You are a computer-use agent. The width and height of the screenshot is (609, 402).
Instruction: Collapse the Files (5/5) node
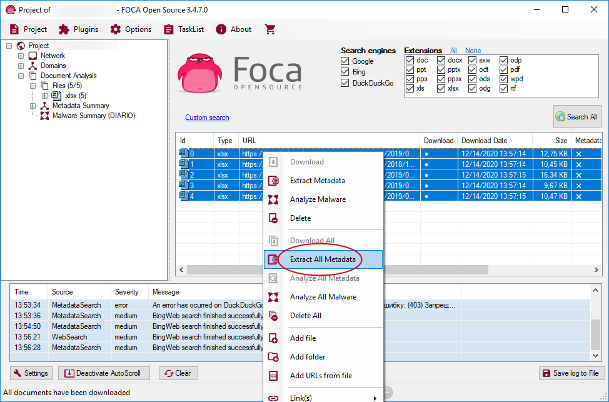33,86
